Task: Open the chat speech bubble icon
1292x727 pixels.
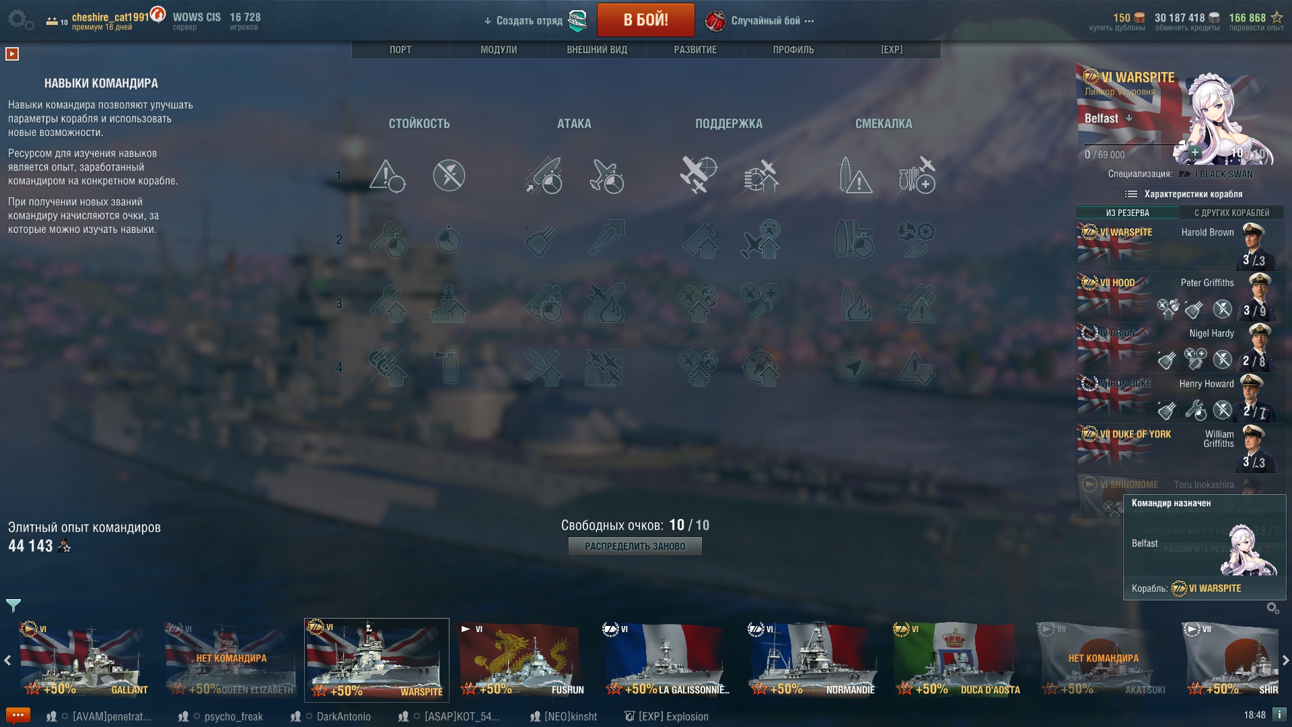Action: [18, 715]
